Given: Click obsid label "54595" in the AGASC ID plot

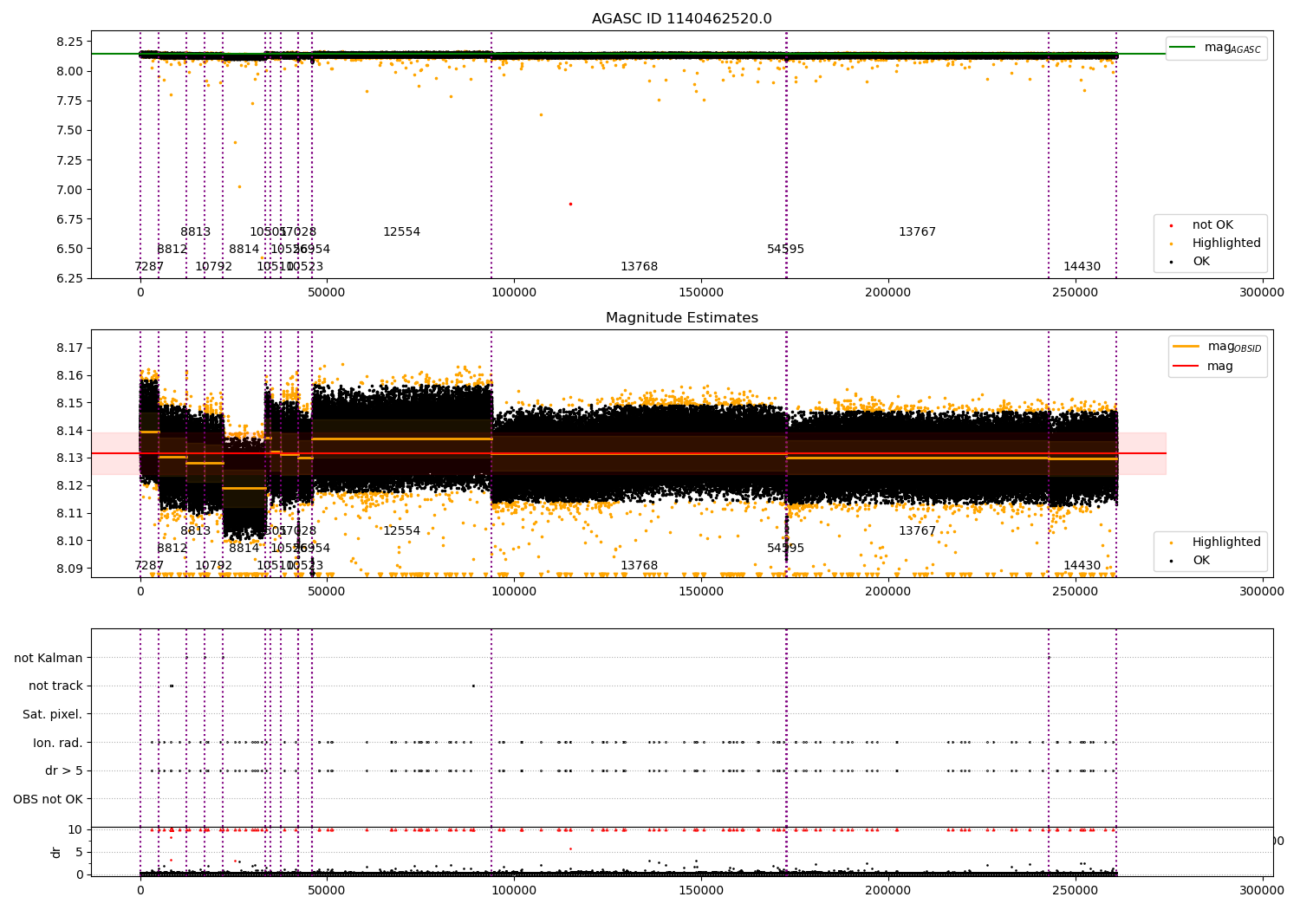Looking at the screenshot, I should pos(785,250).
